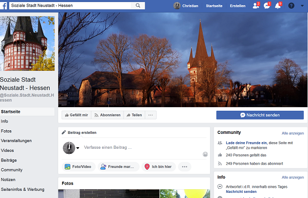Open Videos in the sidebar
This screenshot has height=198, width=308.
pos(7,150)
